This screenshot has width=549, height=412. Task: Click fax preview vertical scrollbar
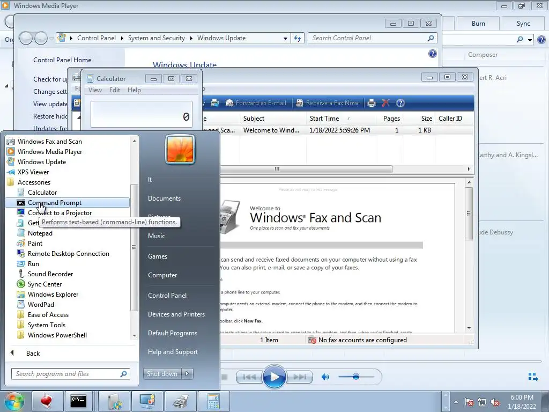[x=469, y=214]
